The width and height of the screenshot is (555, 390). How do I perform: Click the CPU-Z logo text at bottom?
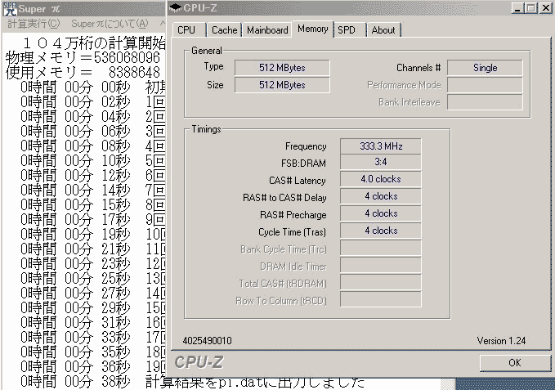tap(199, 362)
